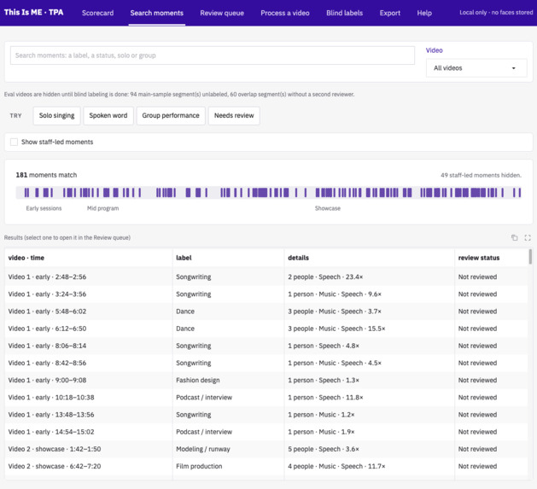Click the Showcase timeline label

[x=327, y=208]
